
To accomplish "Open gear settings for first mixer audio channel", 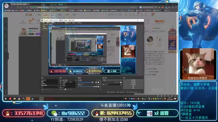I will pos(98,82).
